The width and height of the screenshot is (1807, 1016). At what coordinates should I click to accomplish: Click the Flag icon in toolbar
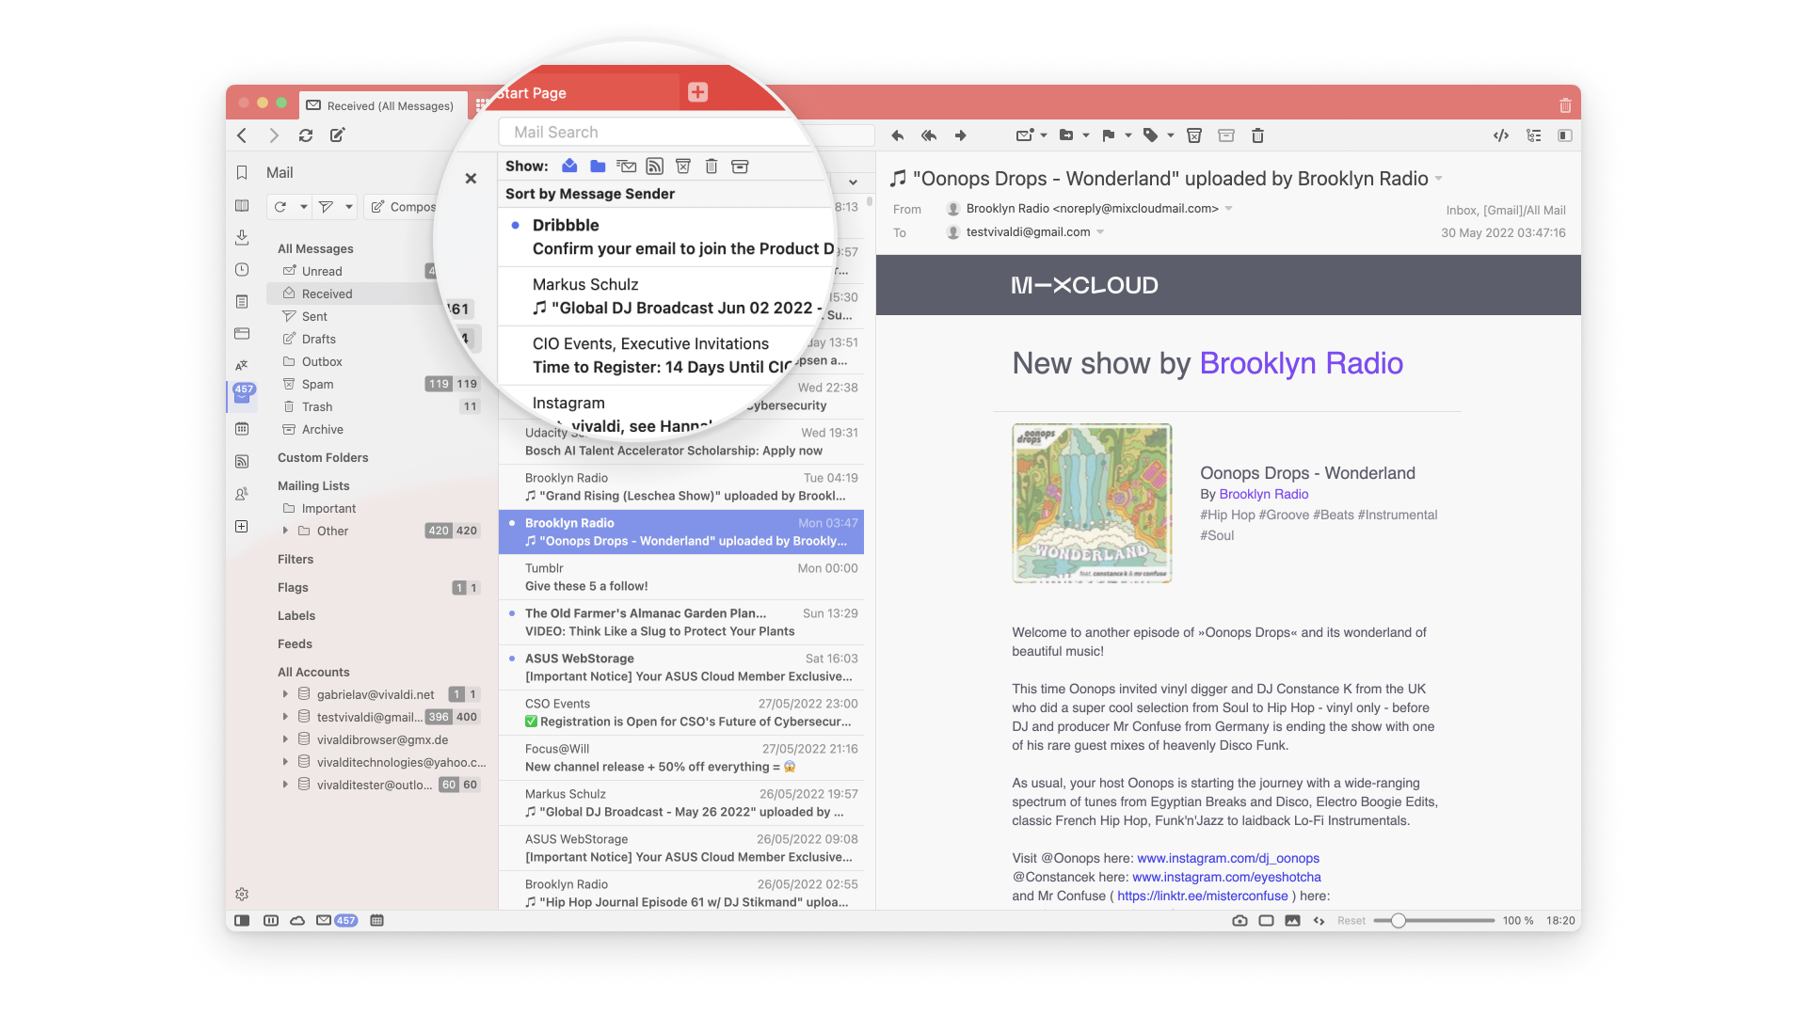coord(1109,135)
